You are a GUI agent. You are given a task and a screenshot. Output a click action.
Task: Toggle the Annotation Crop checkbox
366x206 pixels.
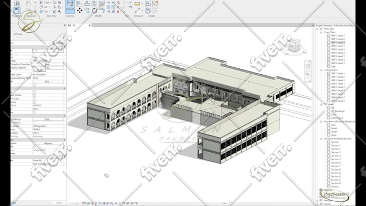pyautogui.click(x=34, y=98)
